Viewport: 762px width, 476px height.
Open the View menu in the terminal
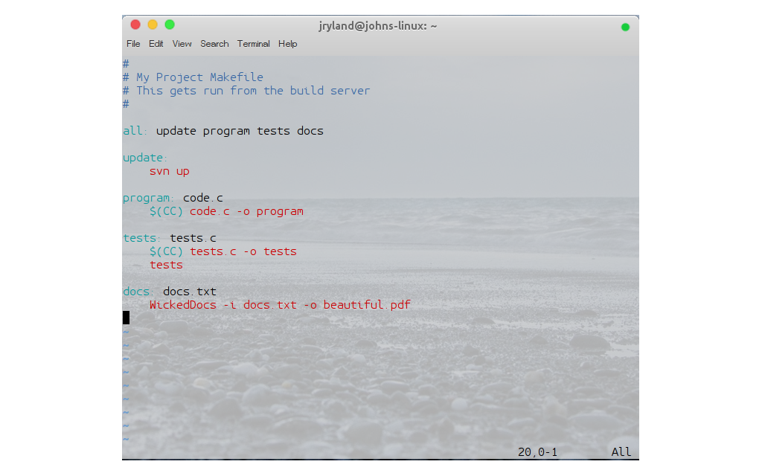tap(182, 44)
